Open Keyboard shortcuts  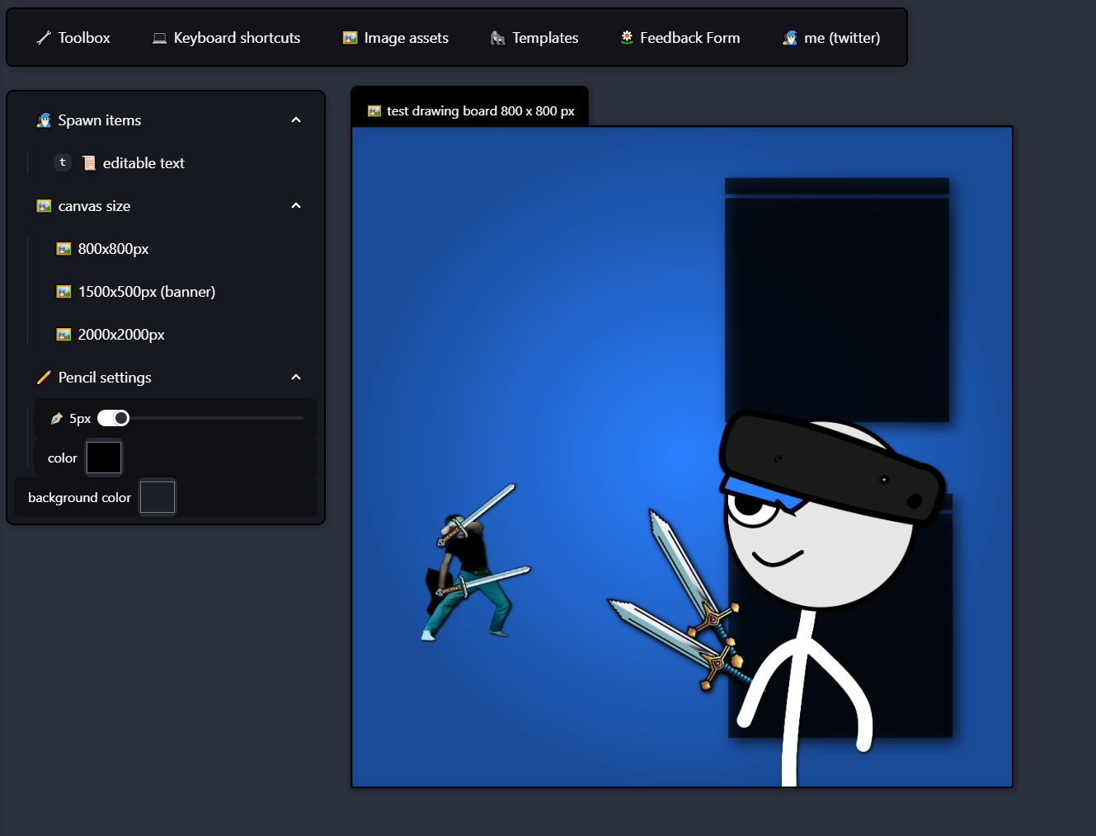click(227, 38)
